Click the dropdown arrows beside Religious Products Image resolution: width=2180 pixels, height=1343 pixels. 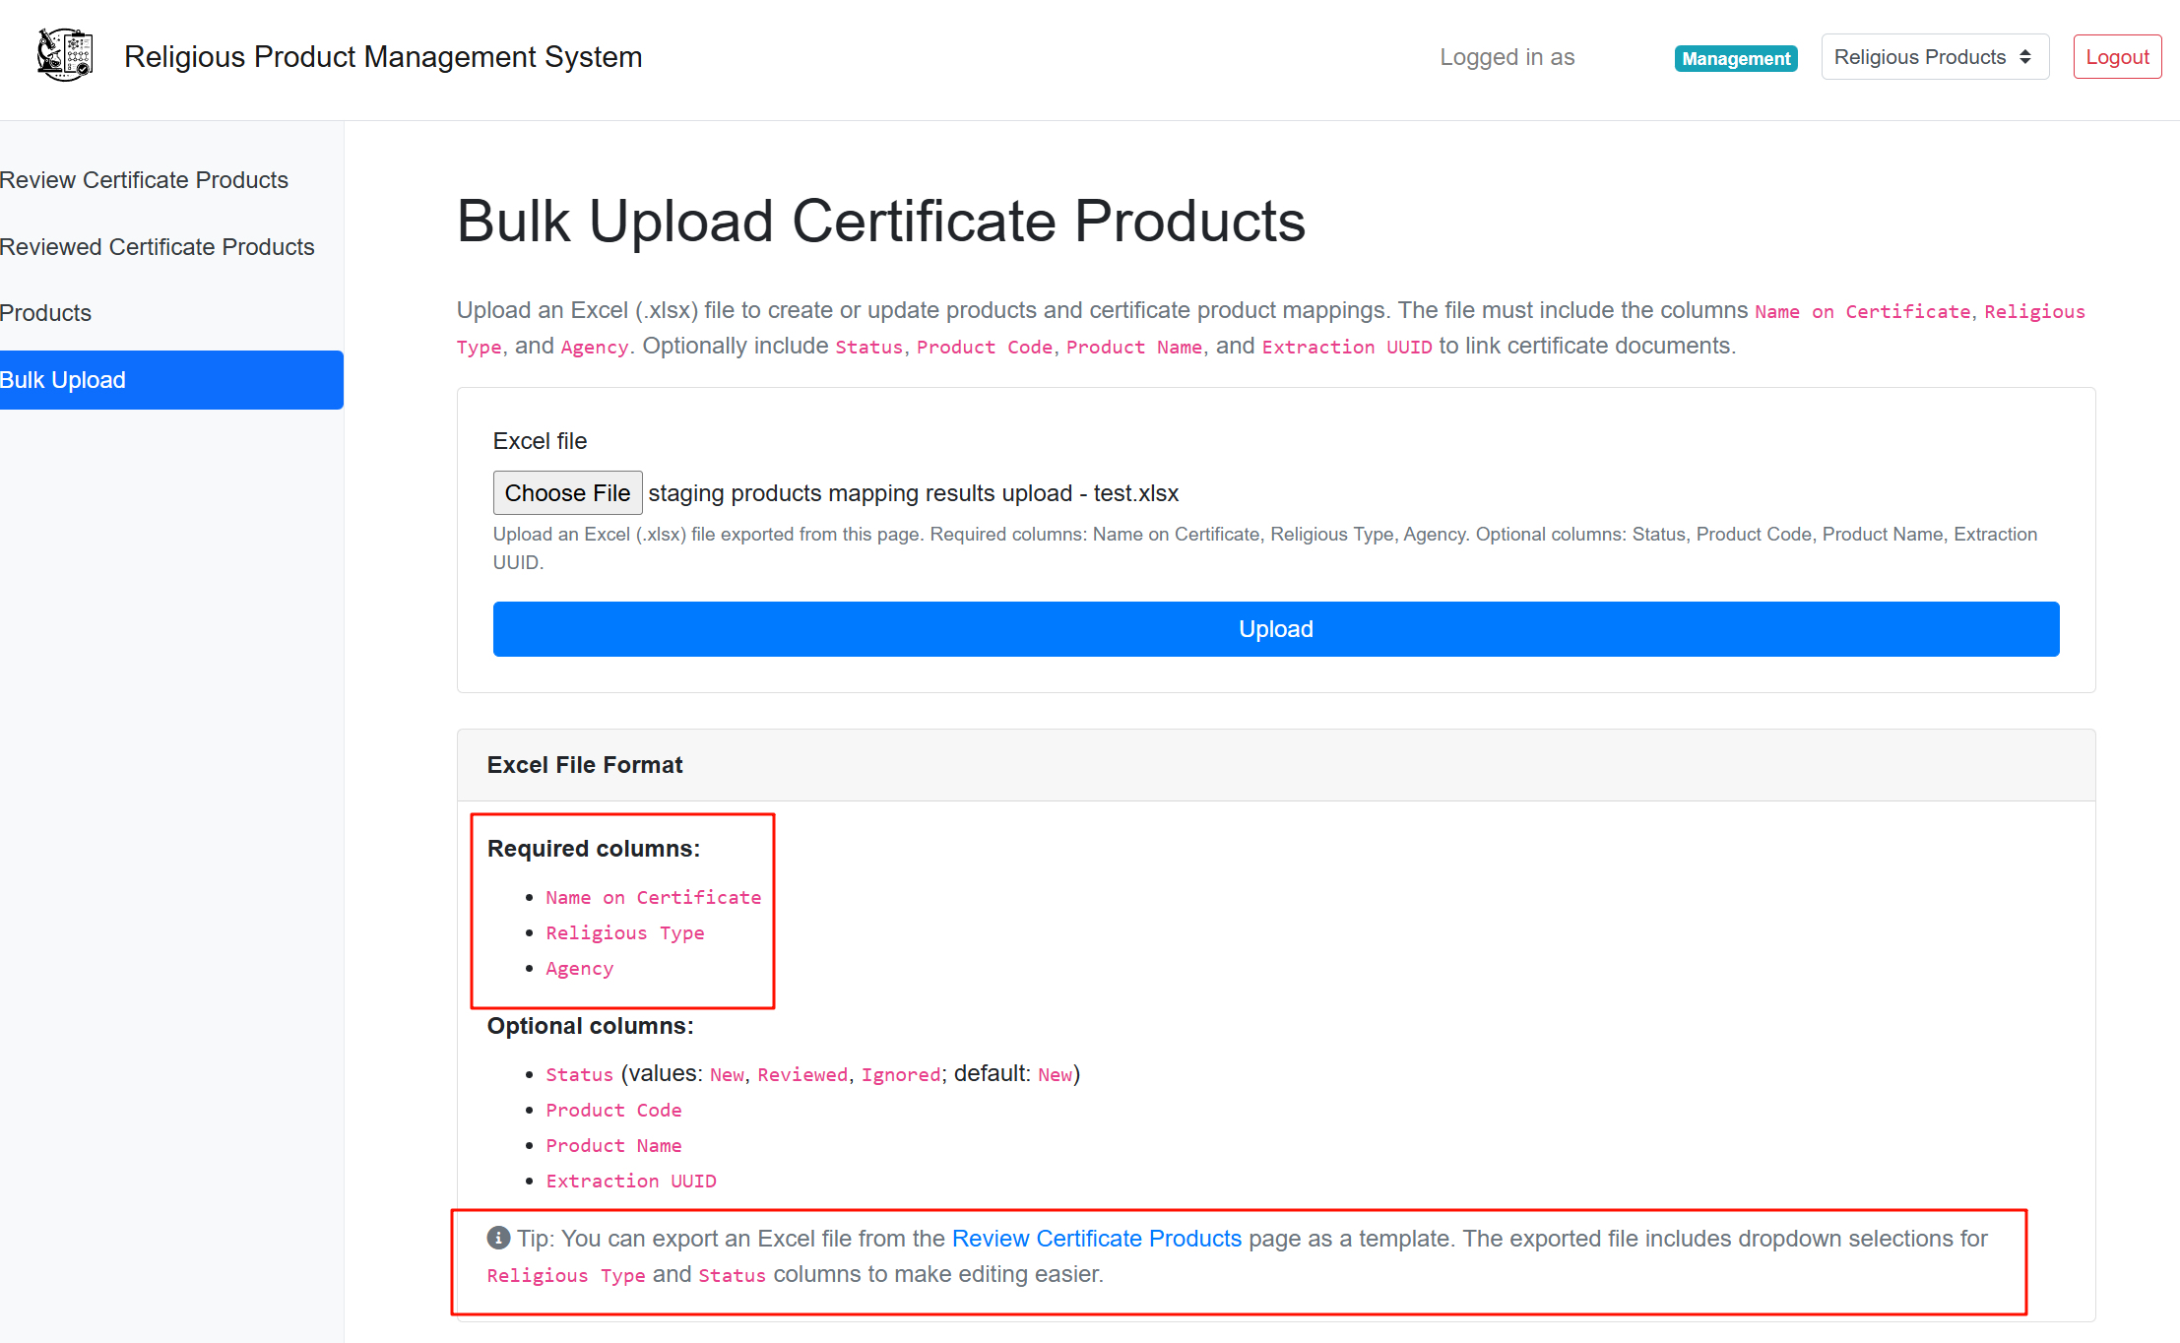[2024, 57]
